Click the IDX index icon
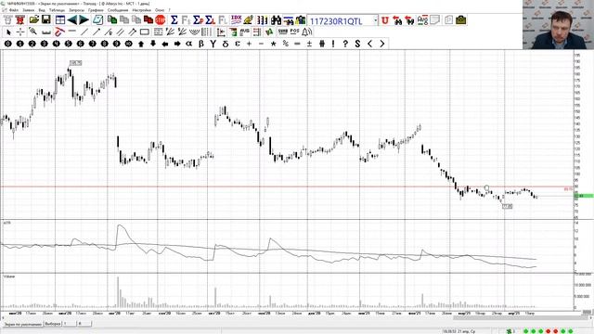Screen dimensions: 594x334 coord(236,19)
